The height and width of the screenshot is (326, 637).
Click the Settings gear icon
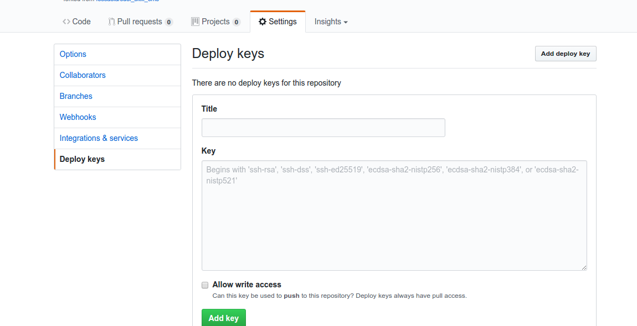pyautogui.click(x=263, y=22)
